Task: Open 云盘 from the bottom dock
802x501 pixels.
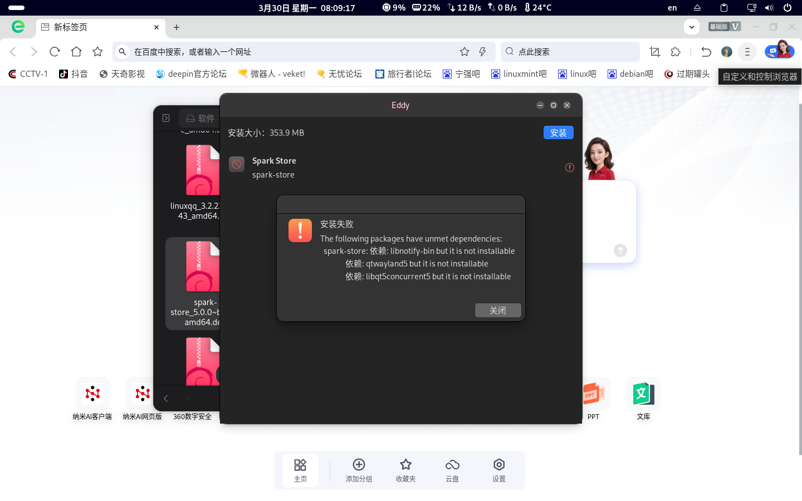Action: [x=452, y=469]
